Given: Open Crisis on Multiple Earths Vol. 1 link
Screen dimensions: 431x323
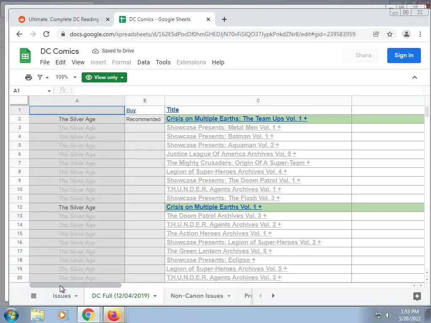Looking at the screenshot, I should coord(214,207).
